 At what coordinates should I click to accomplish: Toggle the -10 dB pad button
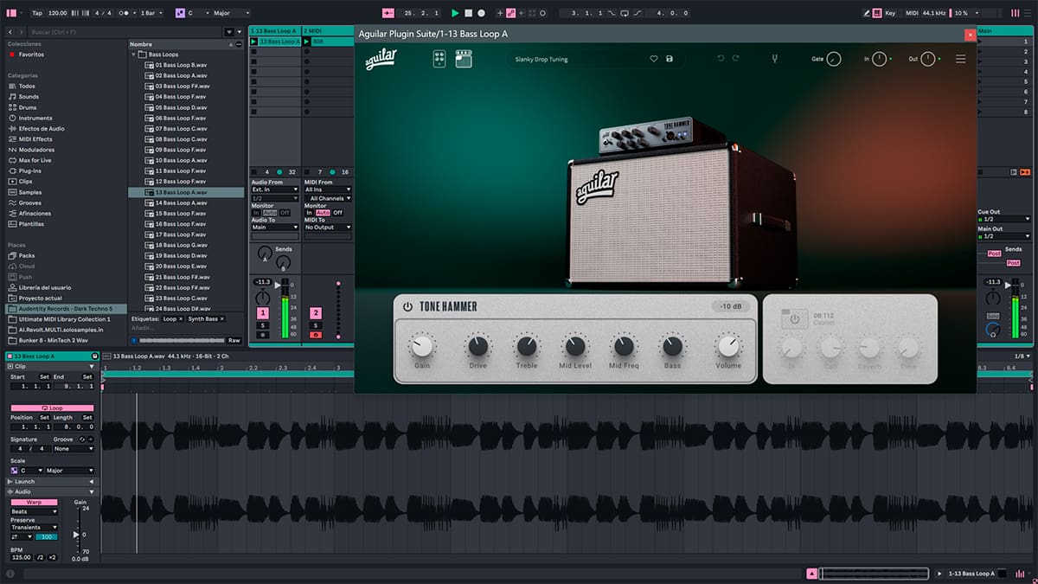click(732, 306)
